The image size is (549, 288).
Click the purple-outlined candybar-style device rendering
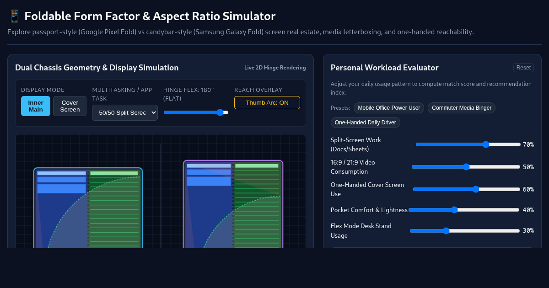(x=233, y=204)
